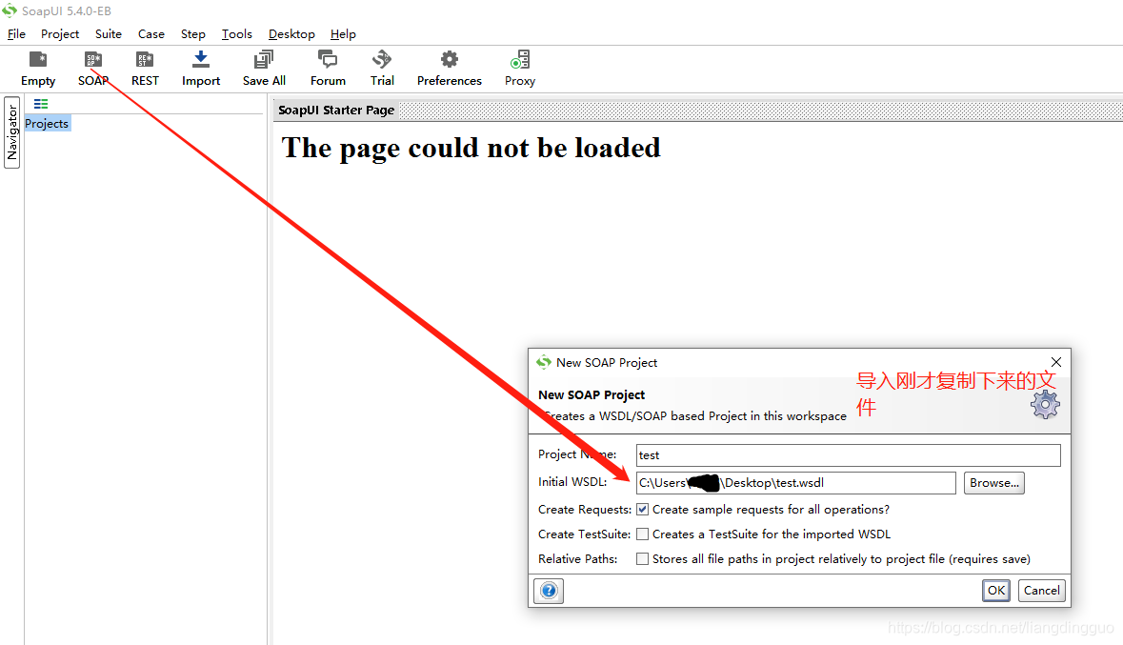Open the Case menu
1123x645 pixels.
pos(151,33)
